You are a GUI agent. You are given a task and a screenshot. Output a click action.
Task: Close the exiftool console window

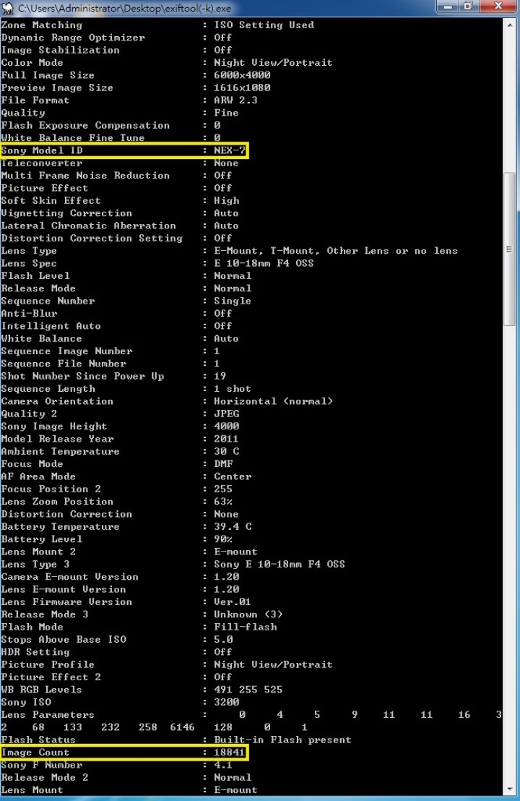point(498,6)
